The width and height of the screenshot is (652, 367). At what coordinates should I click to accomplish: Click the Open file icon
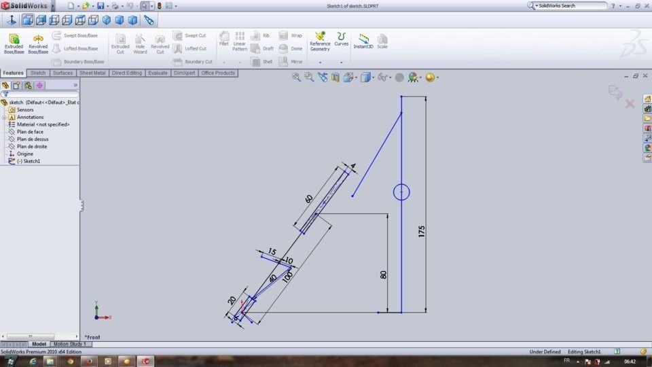coord(86,6)
